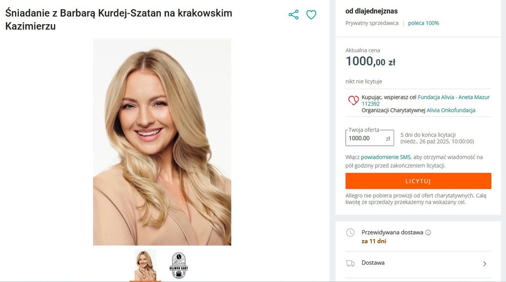Expand the Dostawa section chevron

(484, 264)
